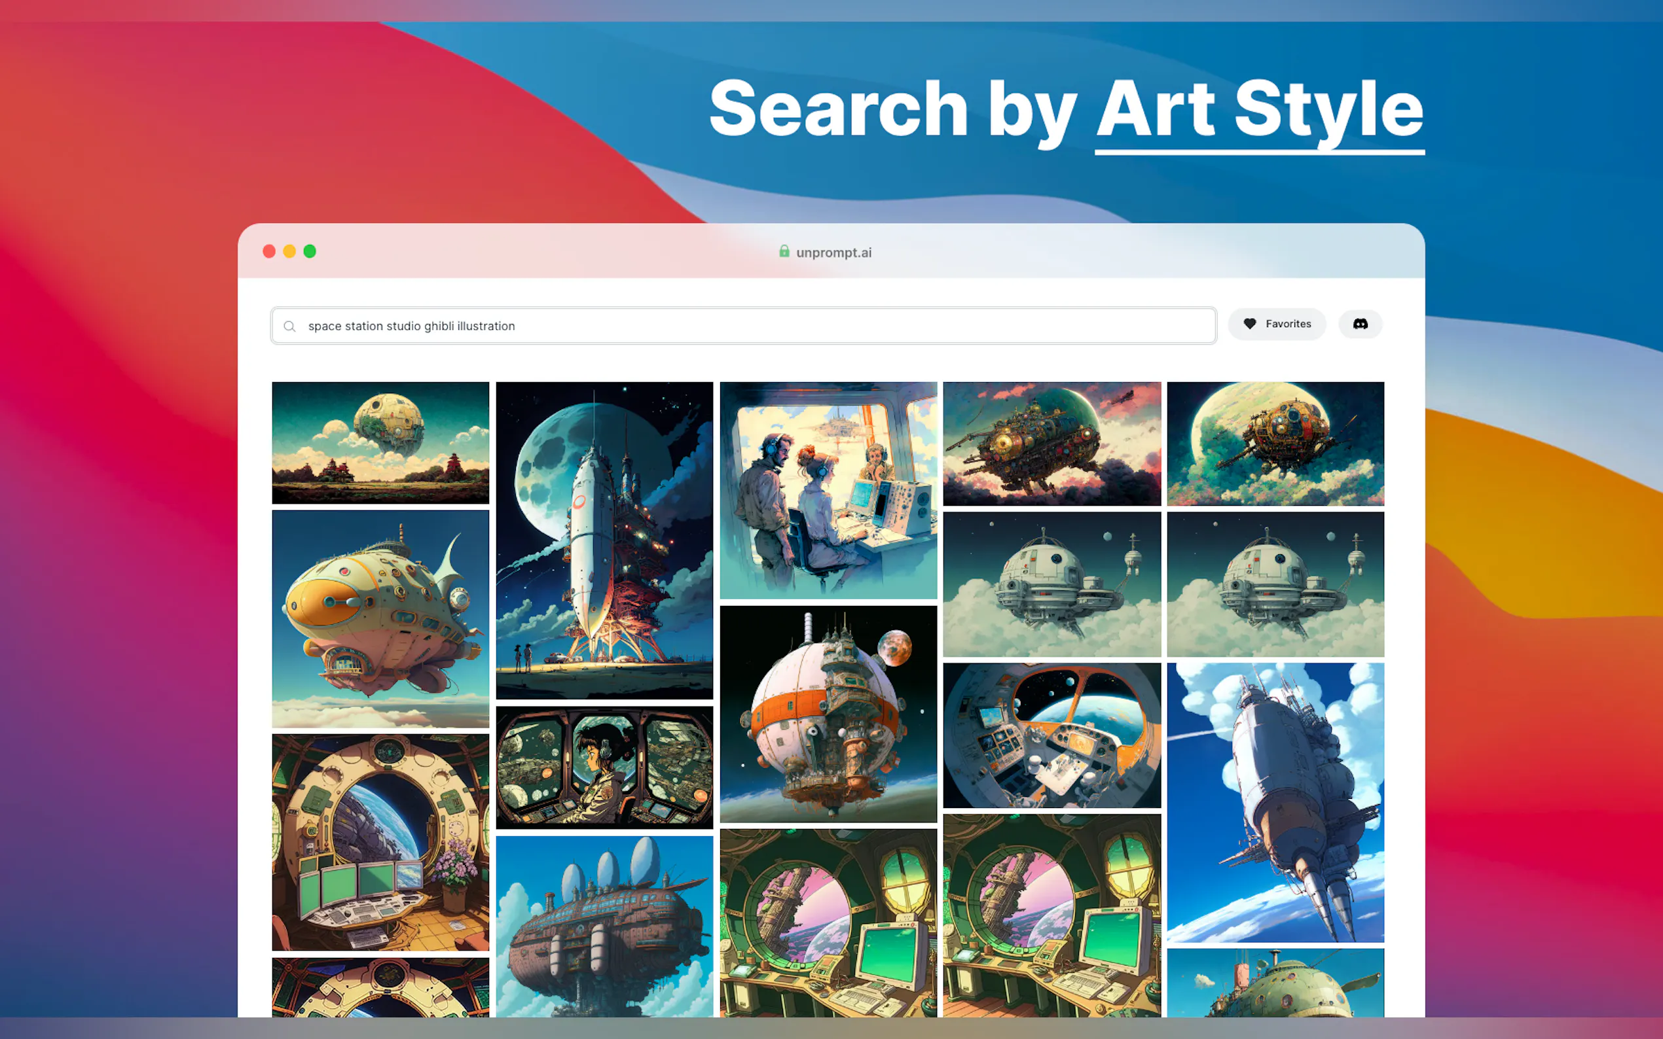The width and height of the screenshot is (1663, 1039).
Task: Click the heart icon in Favorites
Action: [1249, 324]
